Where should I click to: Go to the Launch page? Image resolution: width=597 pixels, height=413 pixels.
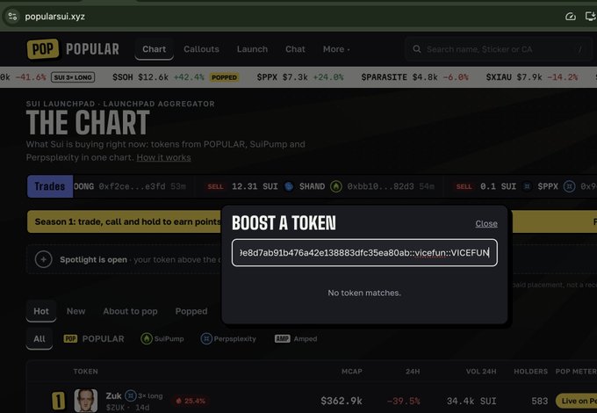click(x=252, y=49)
